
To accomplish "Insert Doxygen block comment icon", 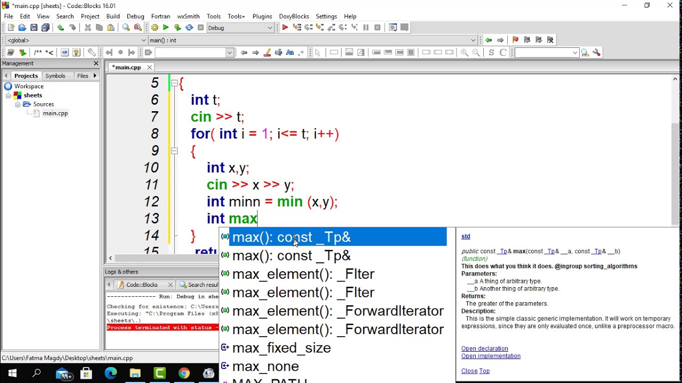I will click(38, 53).
